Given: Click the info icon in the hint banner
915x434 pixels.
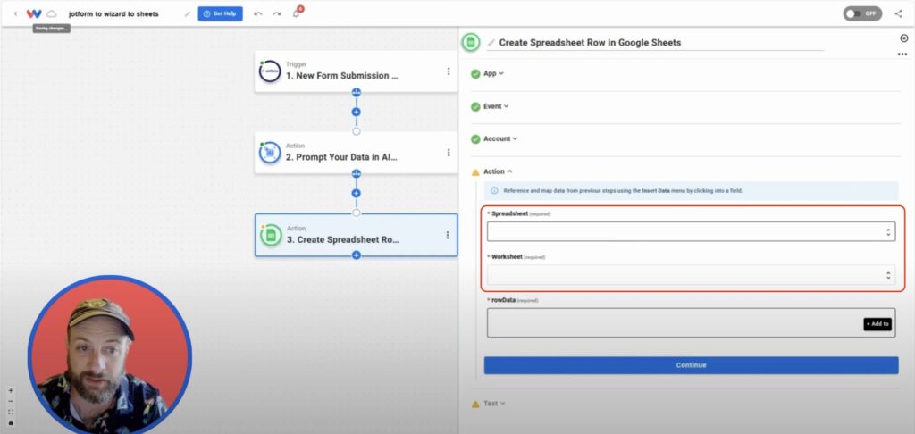Looking at the screenshot, I should 494,190.
